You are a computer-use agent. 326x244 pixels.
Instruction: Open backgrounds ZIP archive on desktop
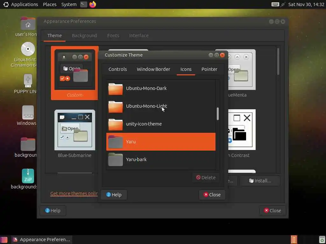tap(28, 176)
